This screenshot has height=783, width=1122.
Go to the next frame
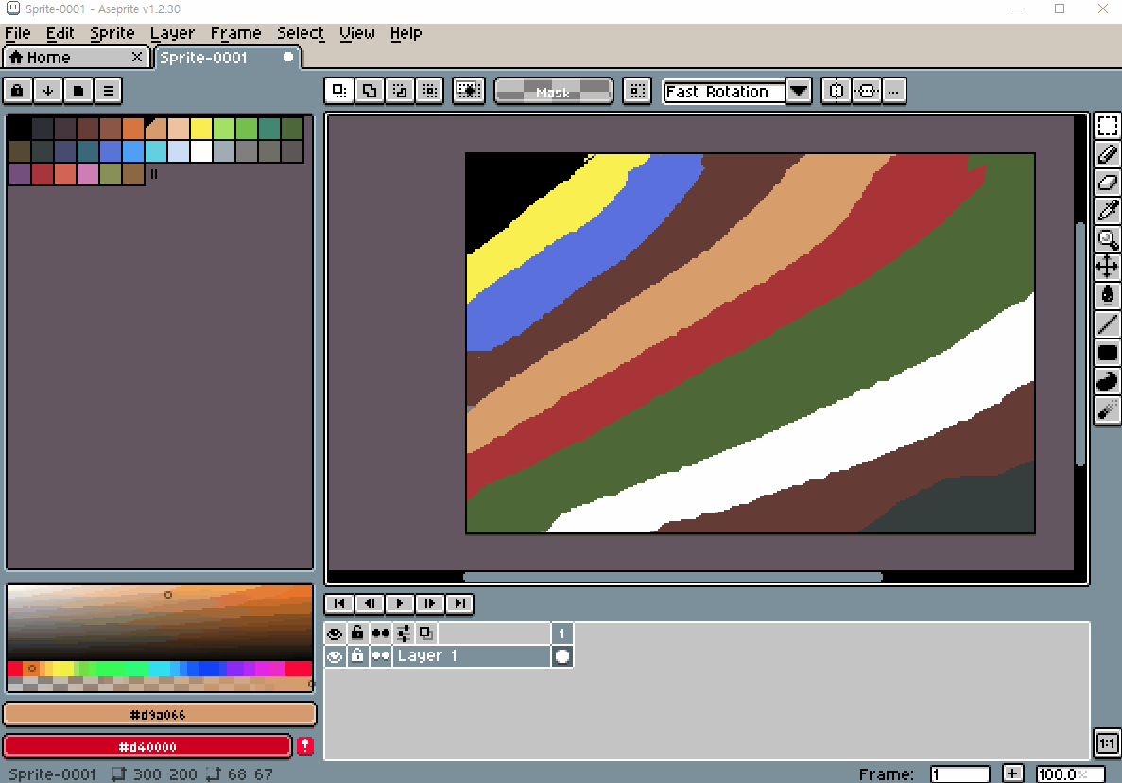click(x=429, y=603)
